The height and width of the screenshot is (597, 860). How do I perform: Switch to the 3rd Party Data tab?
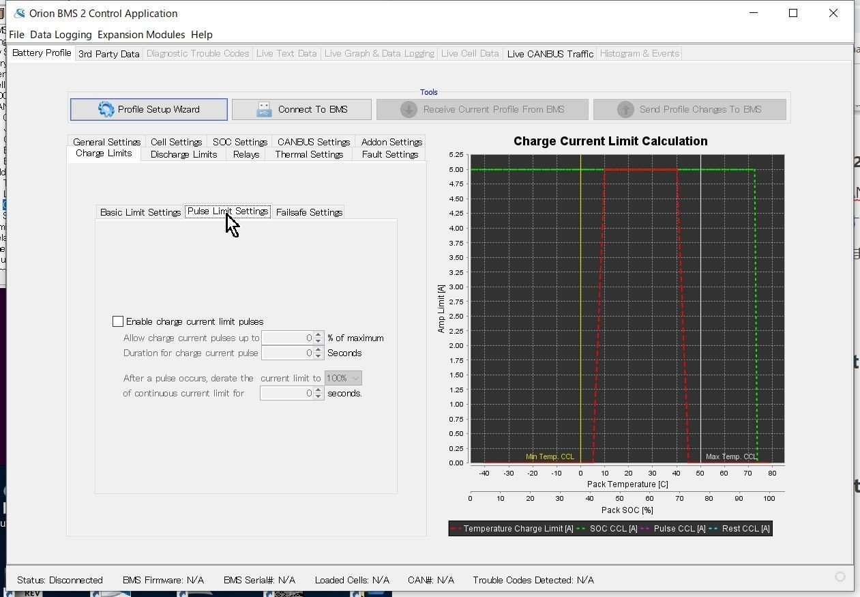point(109,53)
